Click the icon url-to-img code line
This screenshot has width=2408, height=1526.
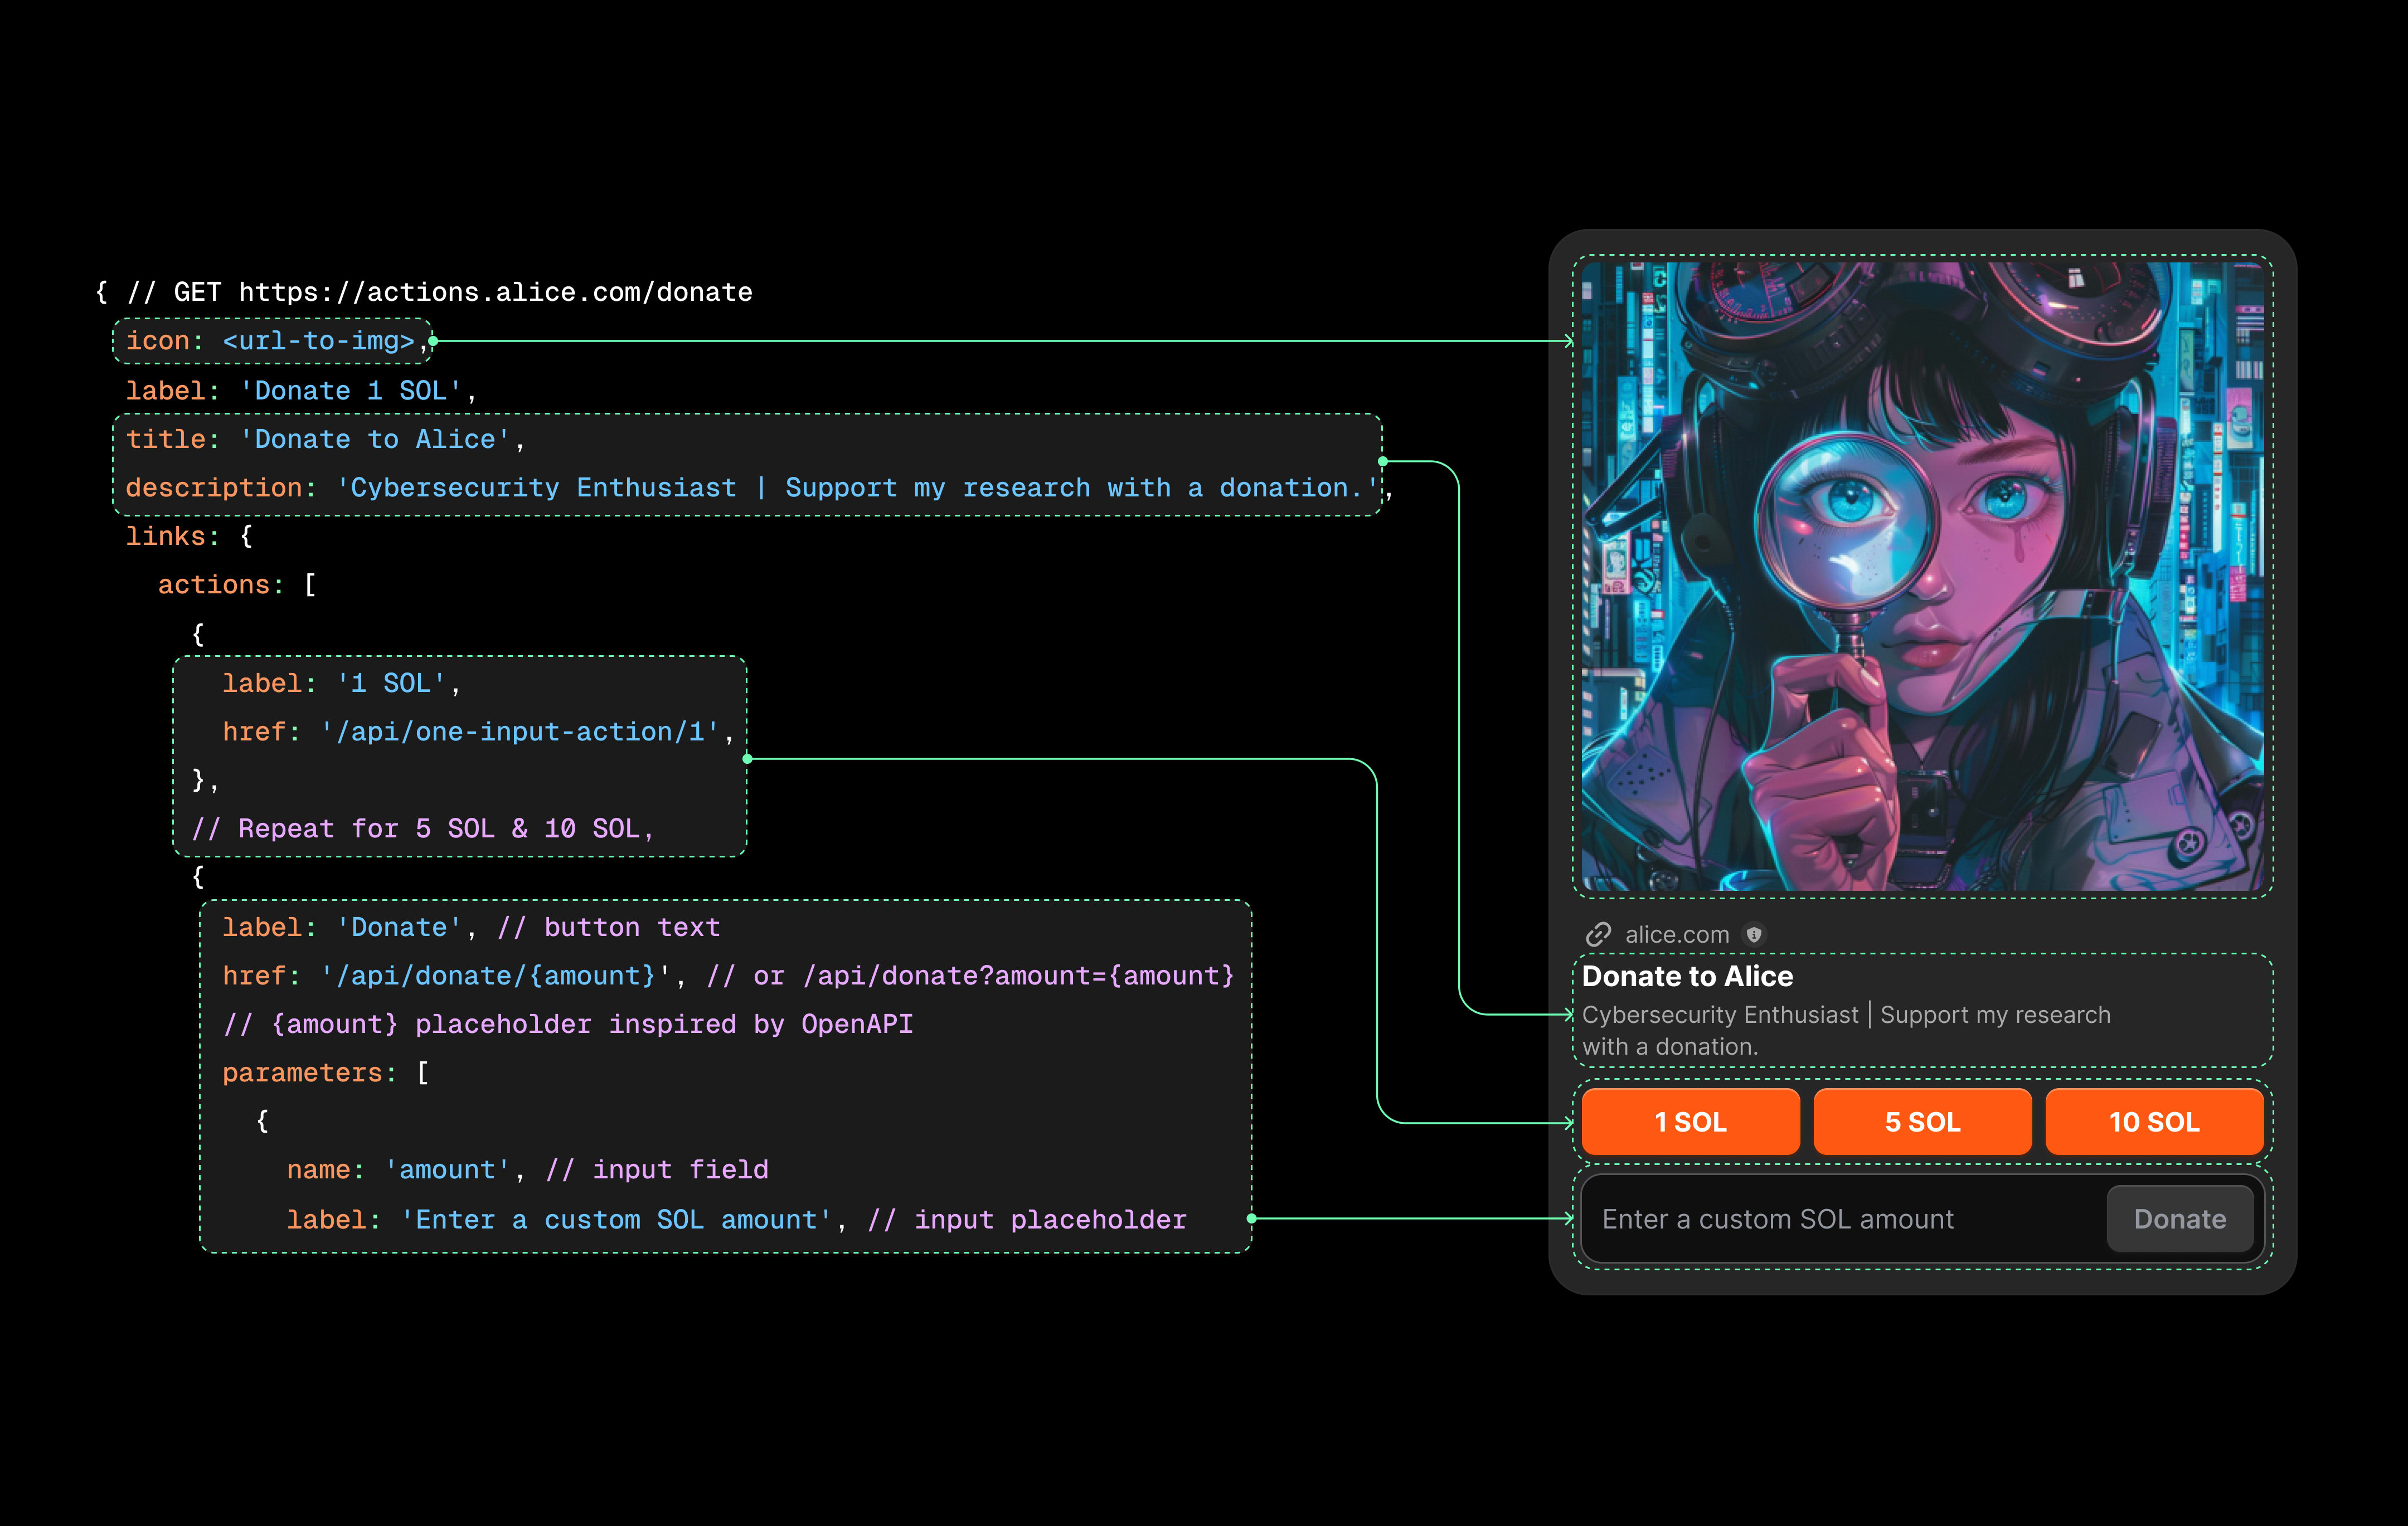(x=270, y=341)
